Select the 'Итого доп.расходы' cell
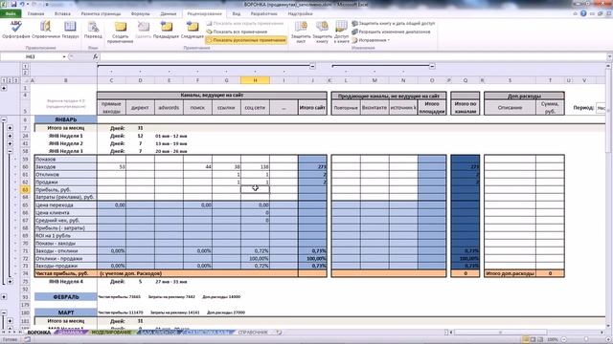Image resolution: width=613 pixels, height=344 pixels. [x=510, y=273]
